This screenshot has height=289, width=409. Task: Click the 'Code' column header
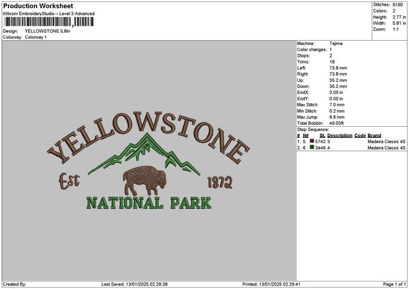tap(360, 136)
